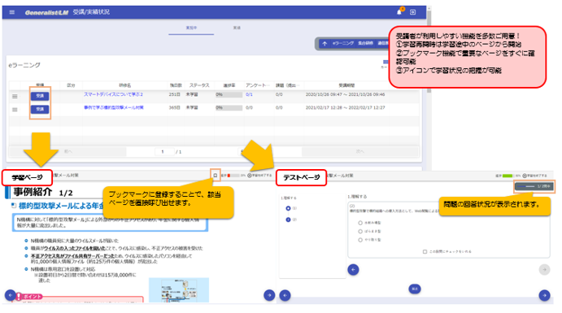Image resolution: width=562 pixels, height=313 pixels.
Task: Click the red progress bar on learning page
Action: point(233,176)
